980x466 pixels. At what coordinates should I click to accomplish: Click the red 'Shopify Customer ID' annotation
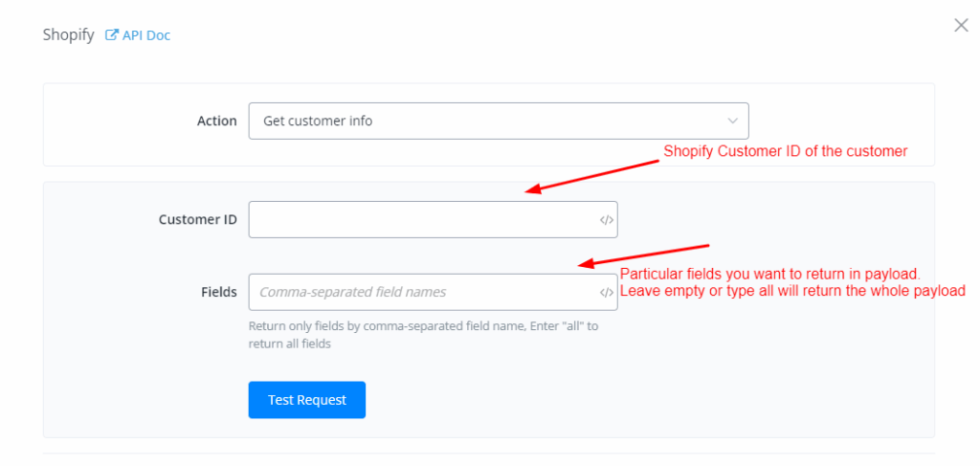point(785,151)
